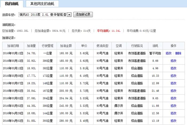The width and height of the screenshot is (187, 127).
Task: Click 修改 for the 2016年04月29日 entry
Action: click(173, 113)
